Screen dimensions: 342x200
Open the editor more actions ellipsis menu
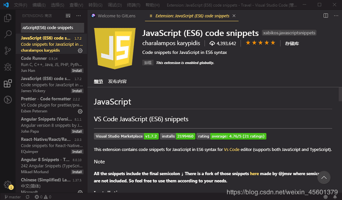click(336, 16)
